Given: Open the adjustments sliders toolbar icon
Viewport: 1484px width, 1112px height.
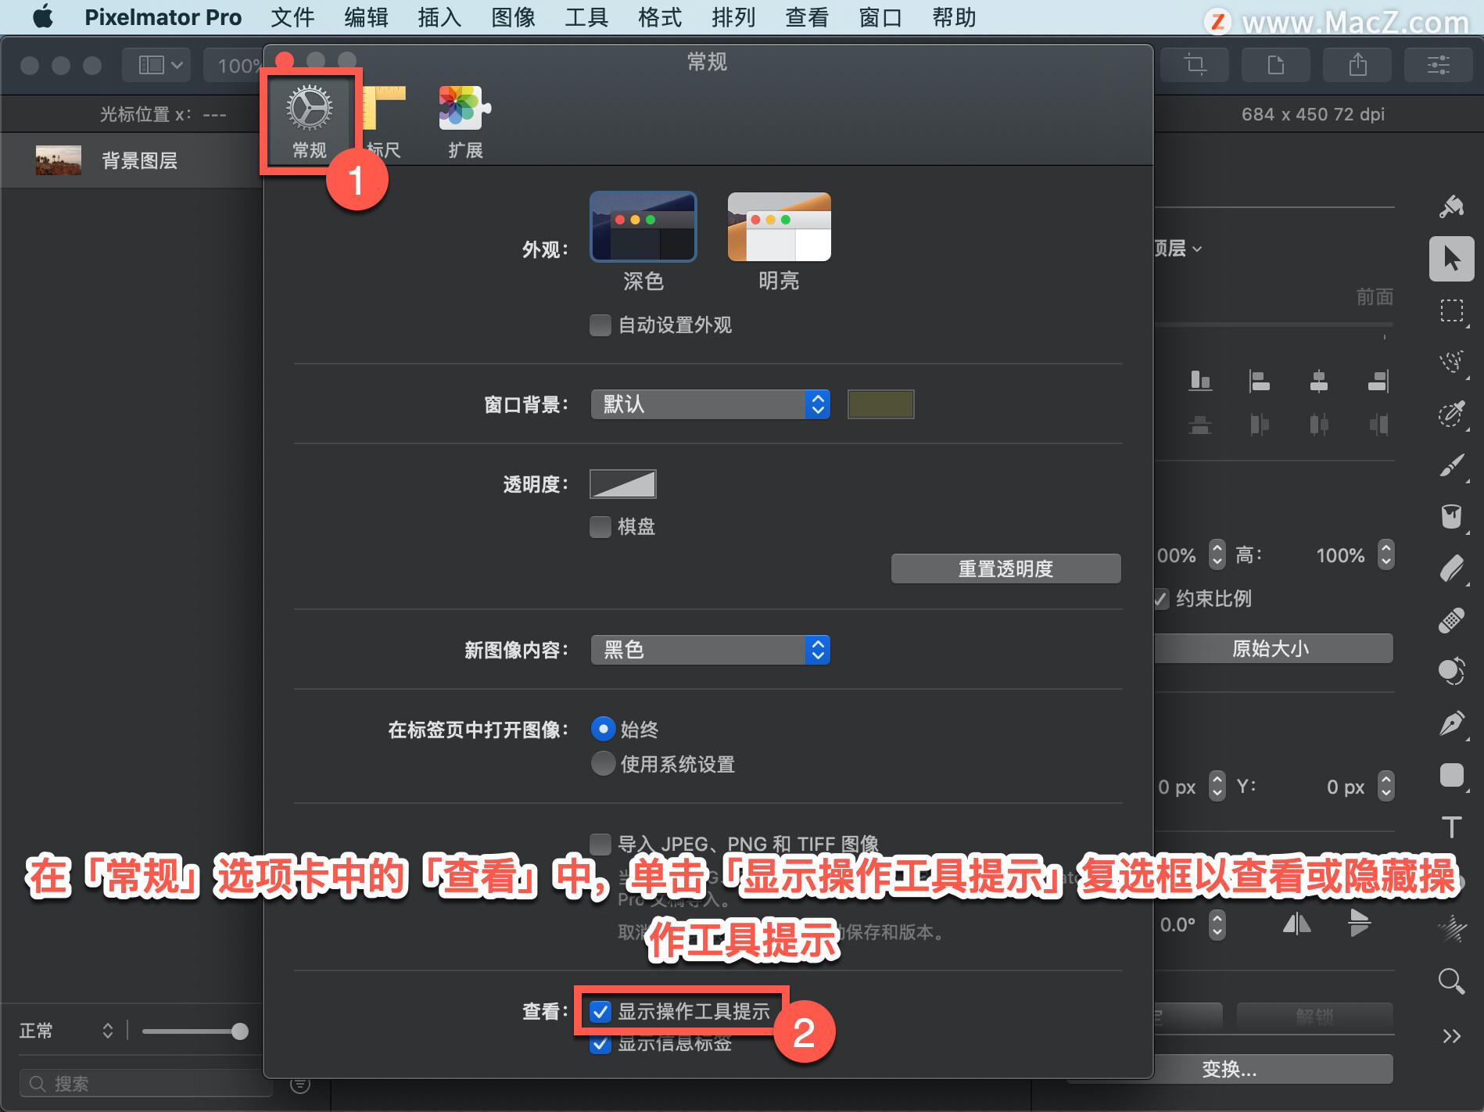Looking at the screenshot, I should [1439, 65].
